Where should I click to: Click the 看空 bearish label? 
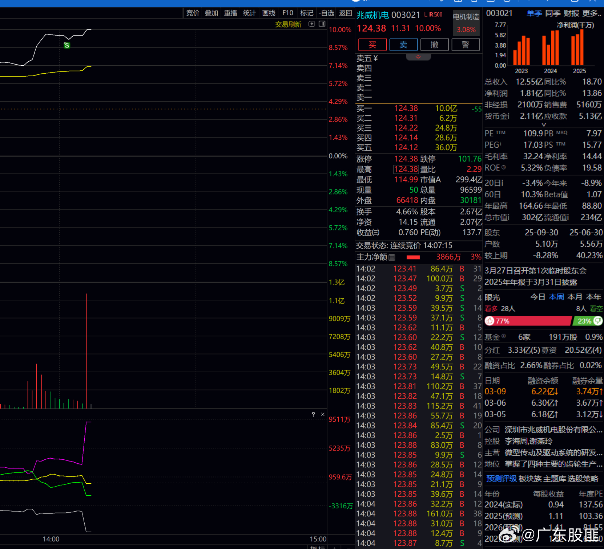596,309
